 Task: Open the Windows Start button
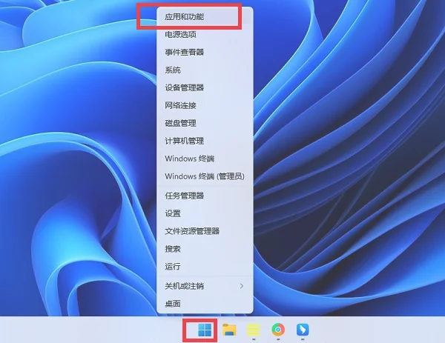(205, 330)
